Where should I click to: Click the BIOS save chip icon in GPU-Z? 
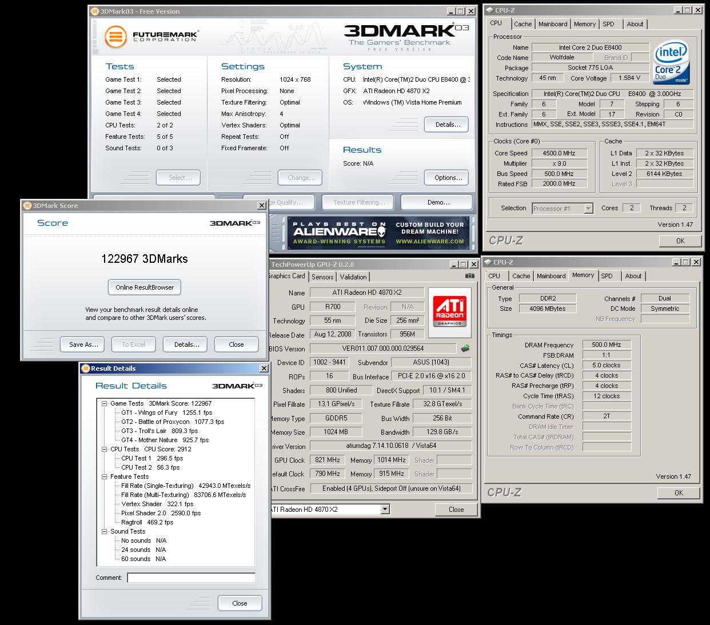tap(465, 348)
